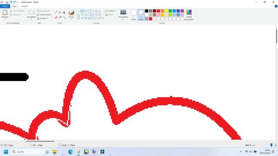The width and height of the screenshot is (278, 156).
Task: Undo the last action
Action: pyautogui.click(x=10, y=2)
